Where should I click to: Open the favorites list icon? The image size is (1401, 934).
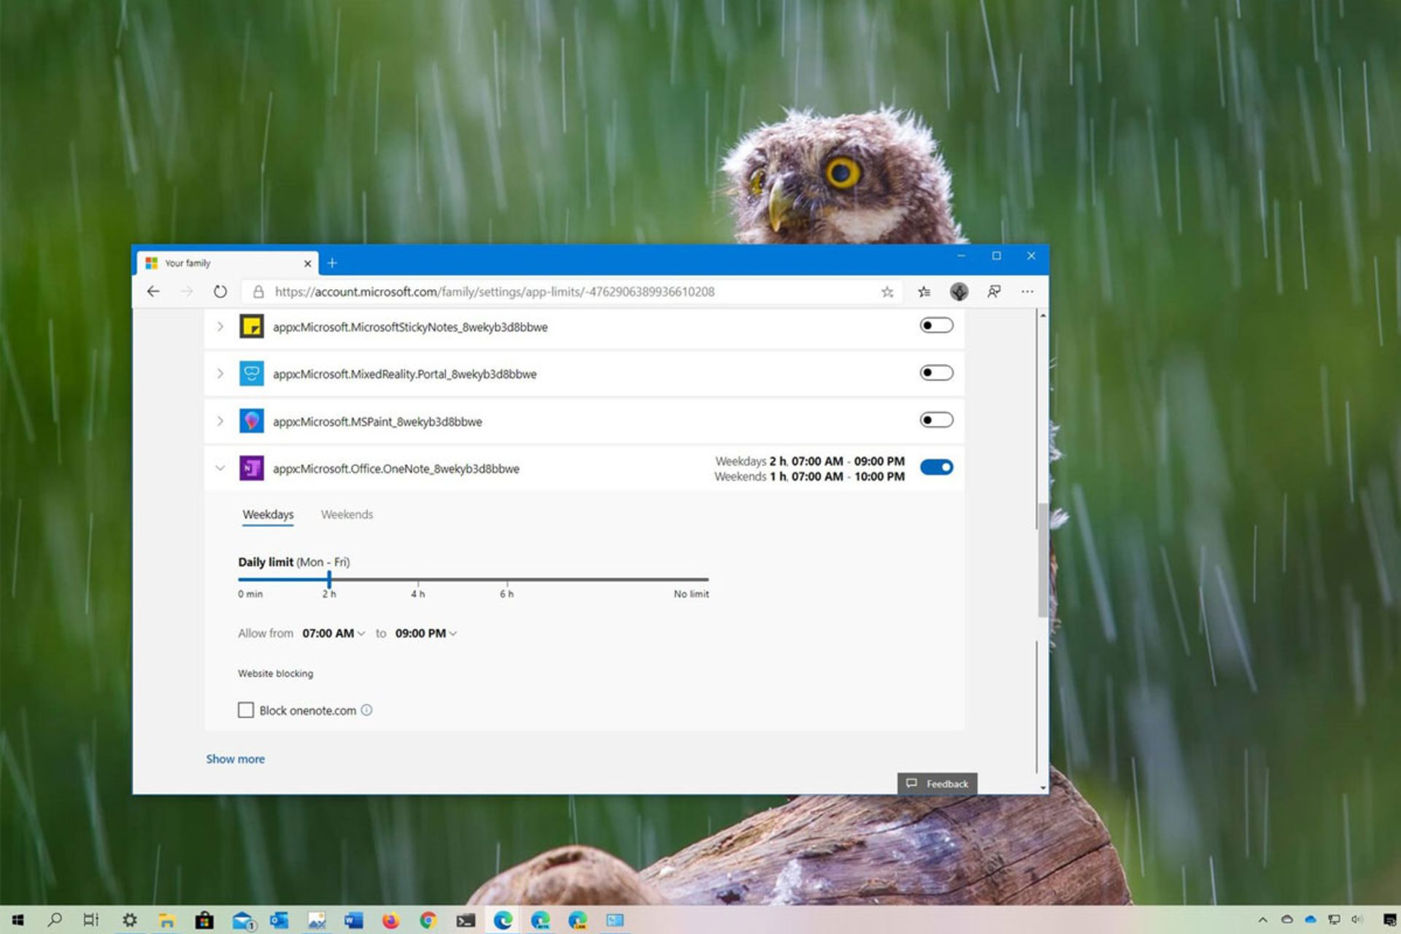tap(924, 292)
